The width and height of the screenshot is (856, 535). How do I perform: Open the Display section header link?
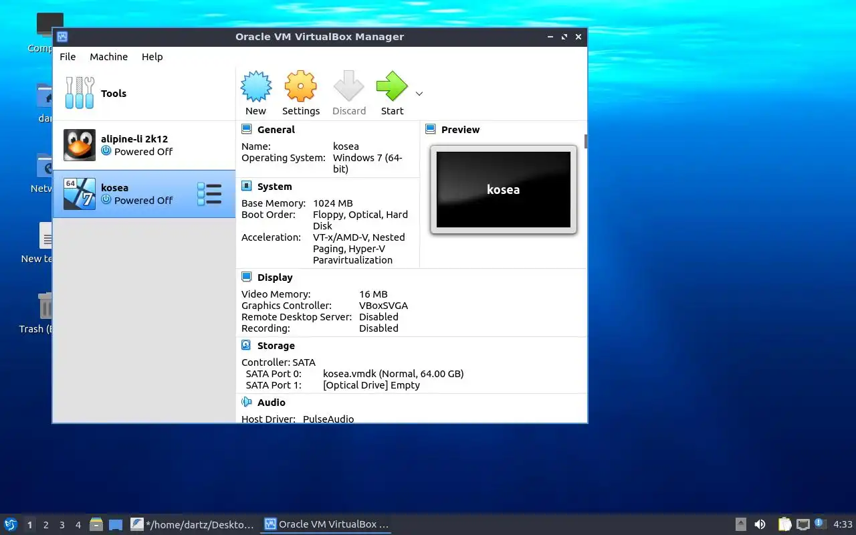tap(275, 278)
